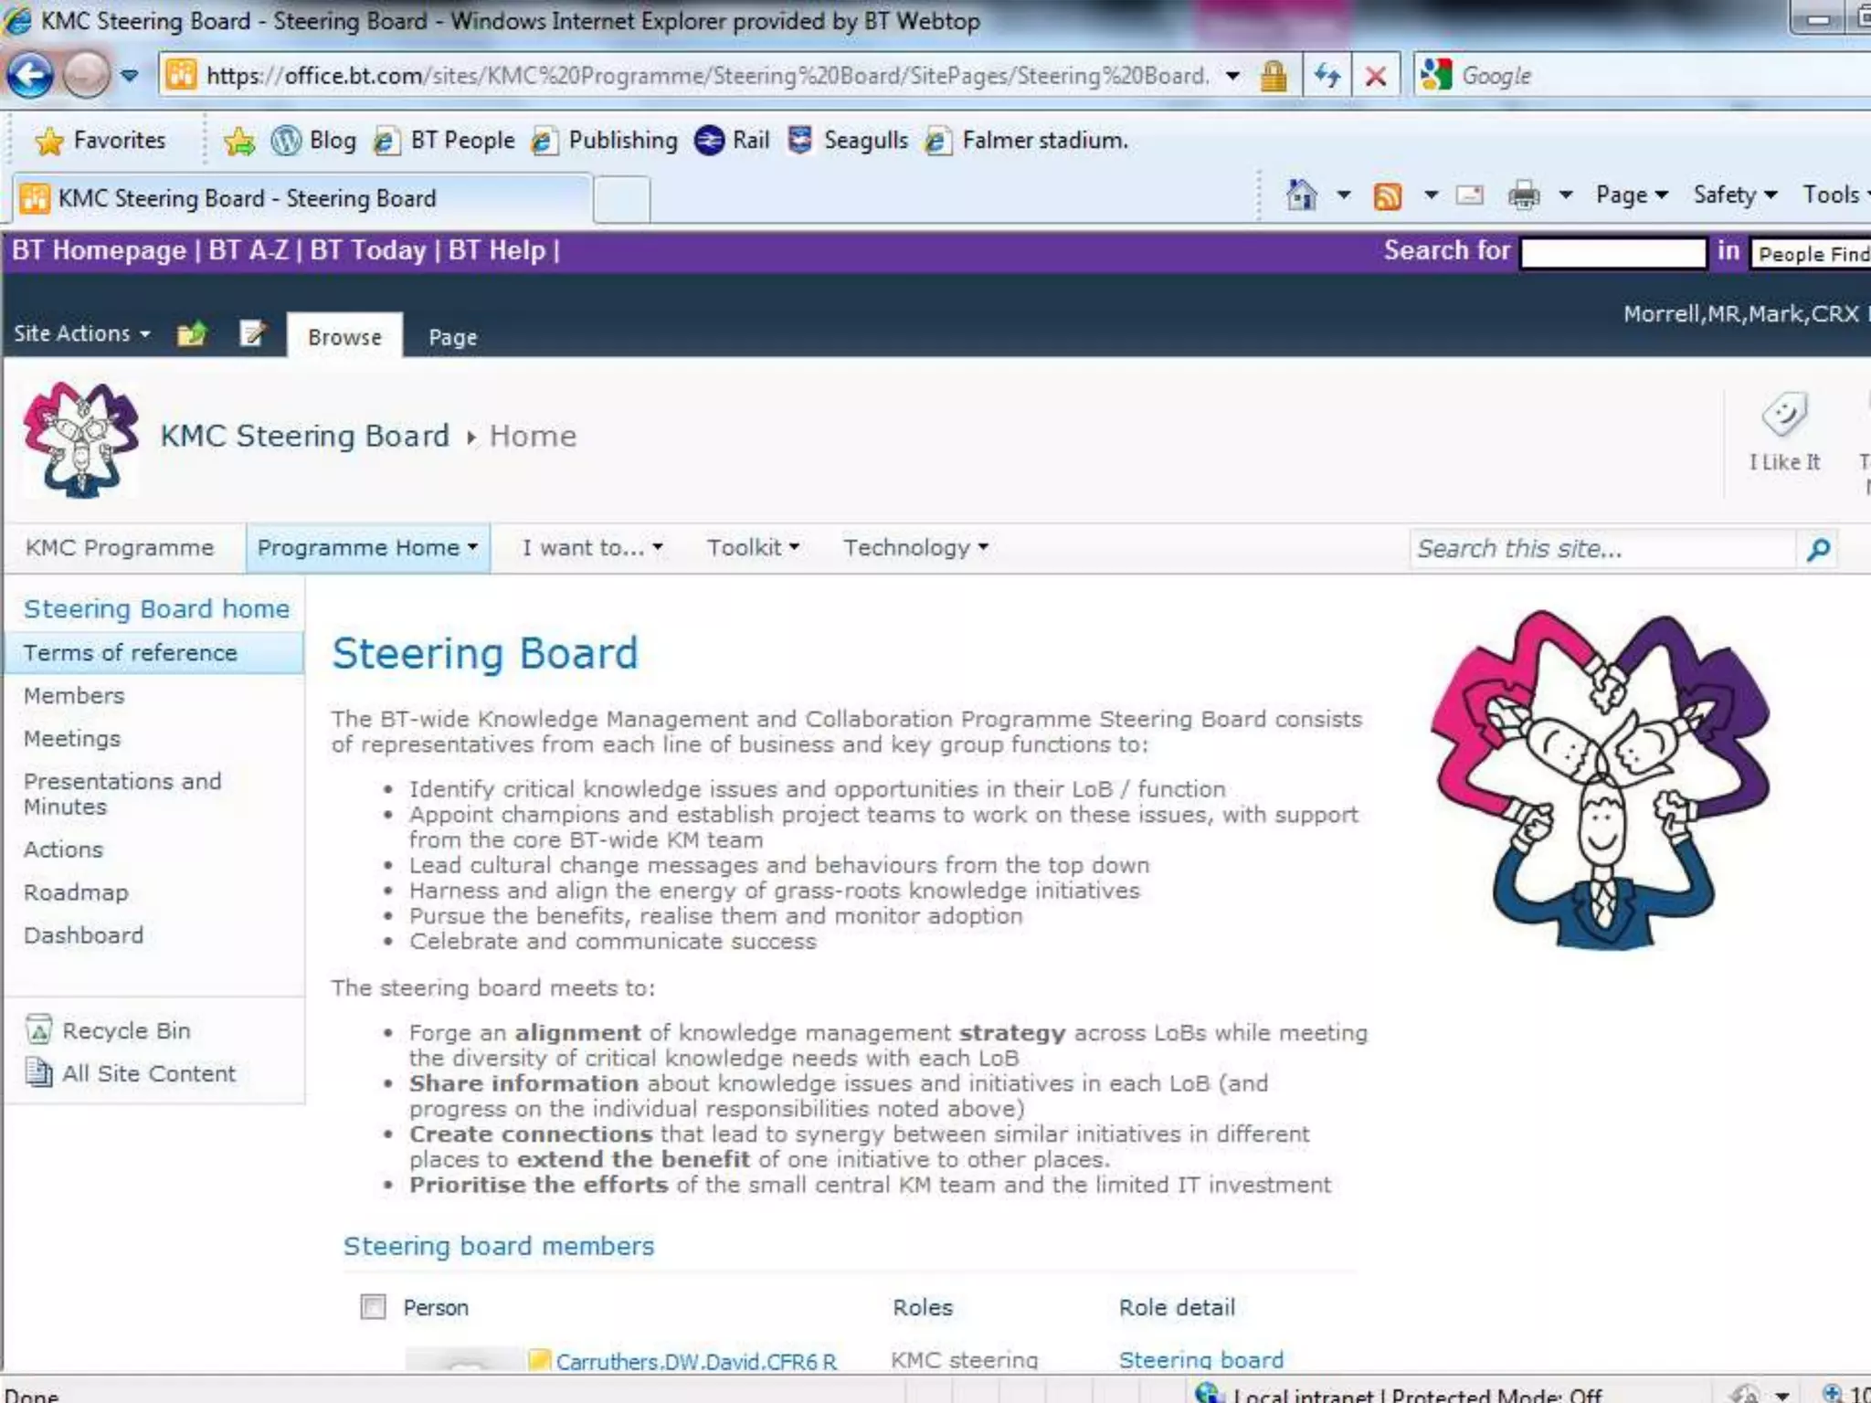This screenshot has height=1403, width=1871.
Task: Tick the select-all checkbox beside Person
Action: (373, 1307)
